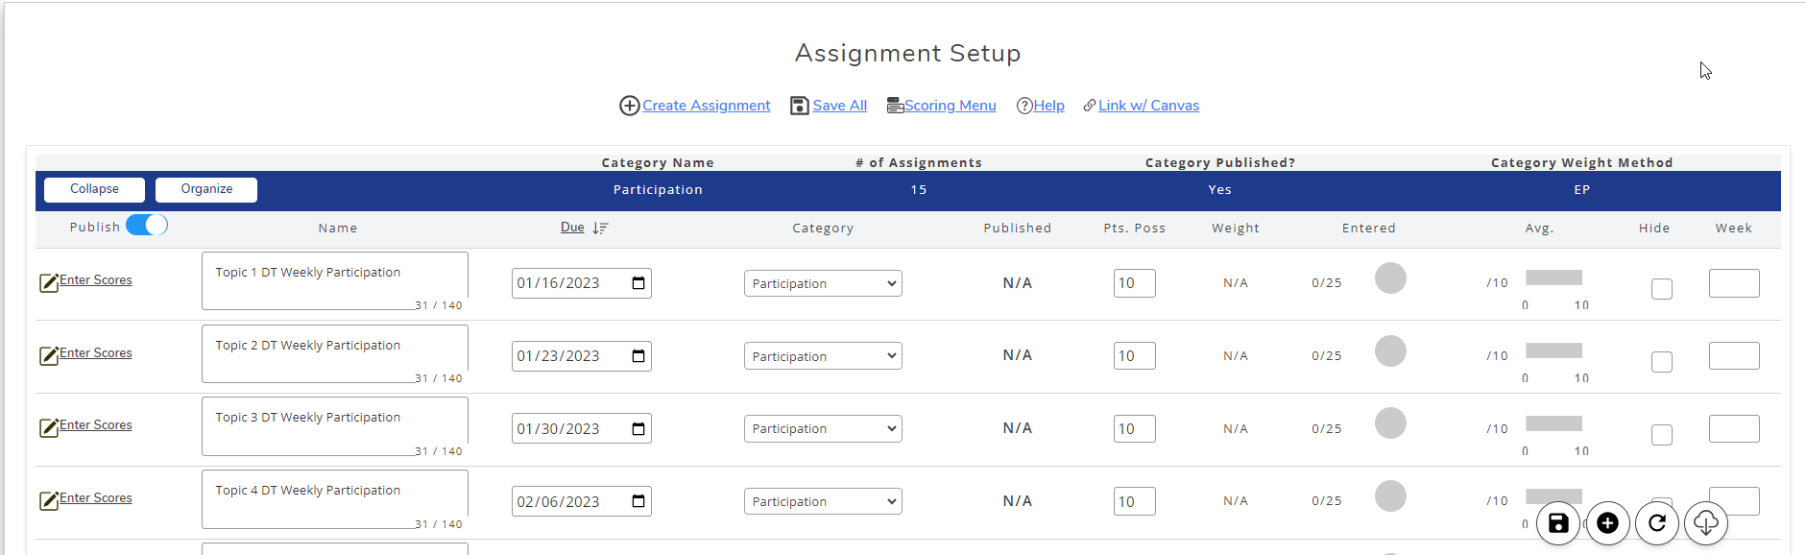Click the Enter Scores pencil icon for Topic 4
This screenshot has height=555, width=1806.
coord(49,500)
